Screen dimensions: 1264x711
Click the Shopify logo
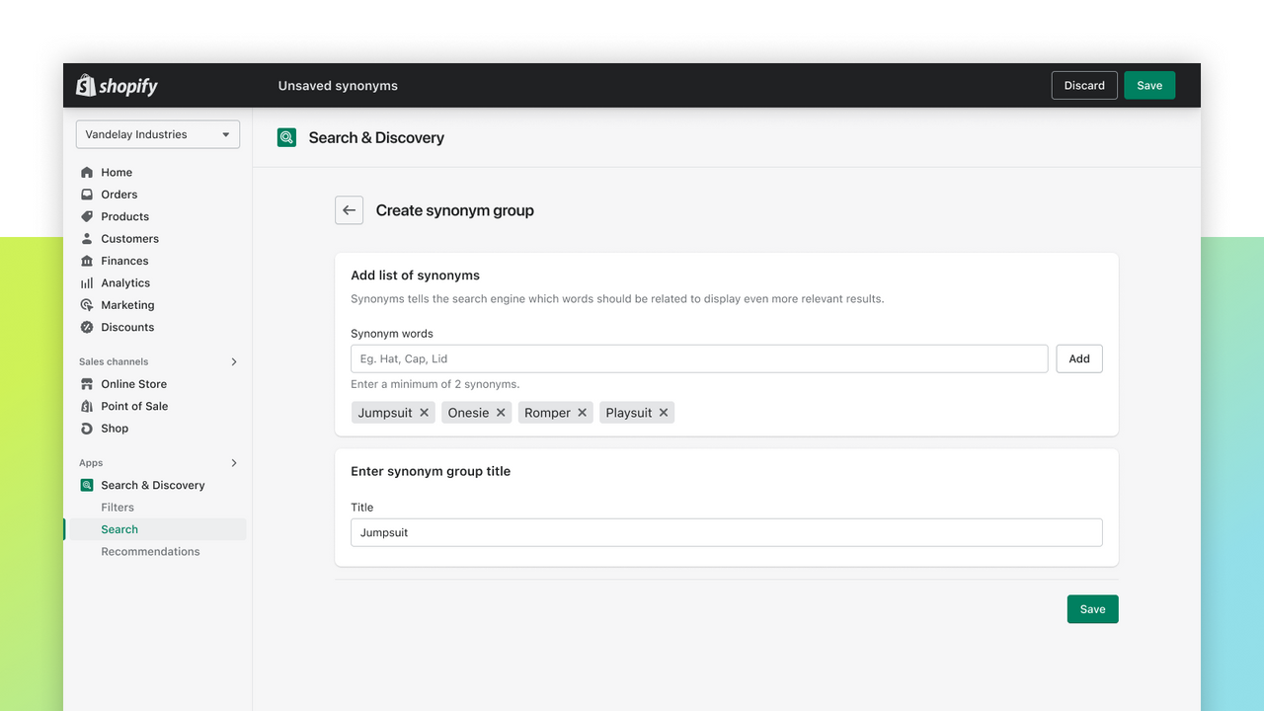point(117,86)
